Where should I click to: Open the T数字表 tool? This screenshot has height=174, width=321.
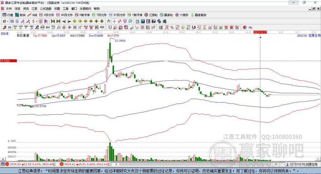tap(135, 15)
